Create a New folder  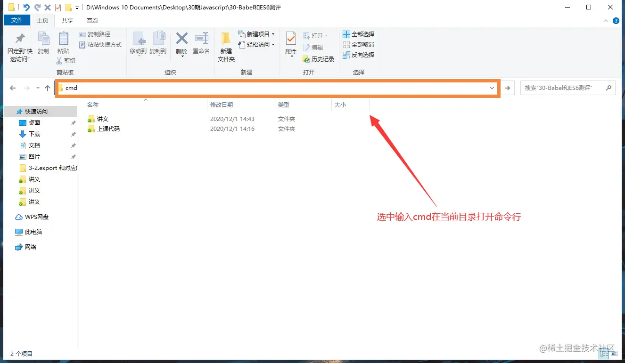[x=226, y=47]
